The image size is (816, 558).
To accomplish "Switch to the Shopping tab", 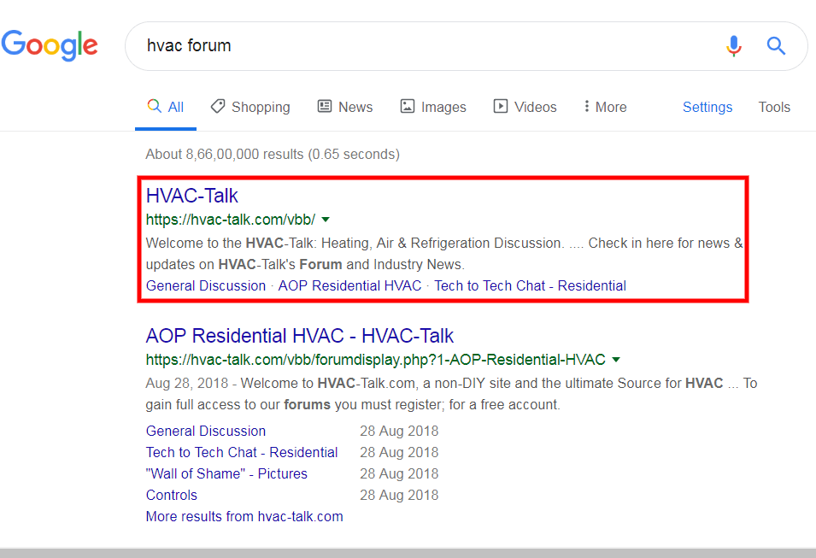I will pyautogui.click(x=250, y=107).
